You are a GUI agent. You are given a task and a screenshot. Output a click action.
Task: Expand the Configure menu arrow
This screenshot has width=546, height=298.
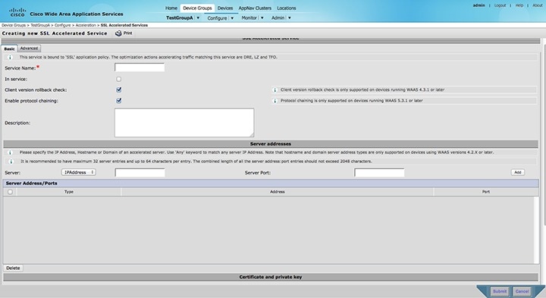click(232, 17)
